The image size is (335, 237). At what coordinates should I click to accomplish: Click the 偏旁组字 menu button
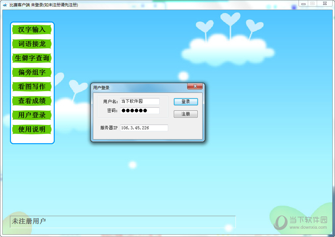click(32, 72)
